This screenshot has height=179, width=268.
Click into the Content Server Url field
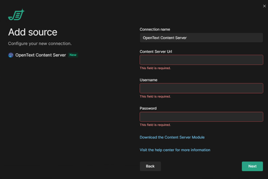click(x=201, y=60)
